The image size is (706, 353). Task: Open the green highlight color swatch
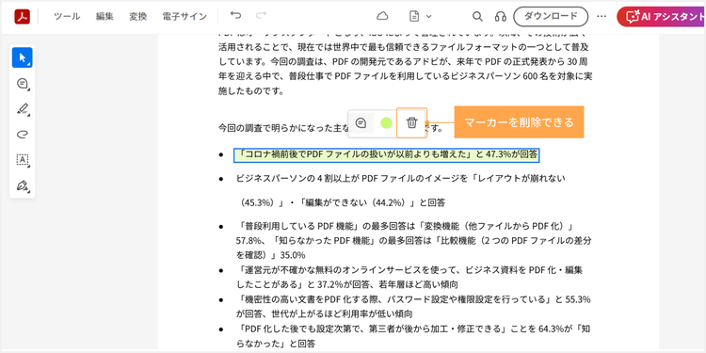click(386, 122)
